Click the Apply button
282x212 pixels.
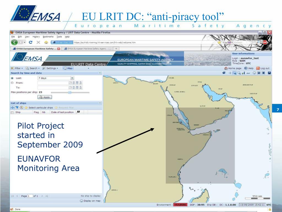(45, 97)
